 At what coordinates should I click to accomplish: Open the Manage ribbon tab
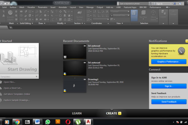click(90, 7)
